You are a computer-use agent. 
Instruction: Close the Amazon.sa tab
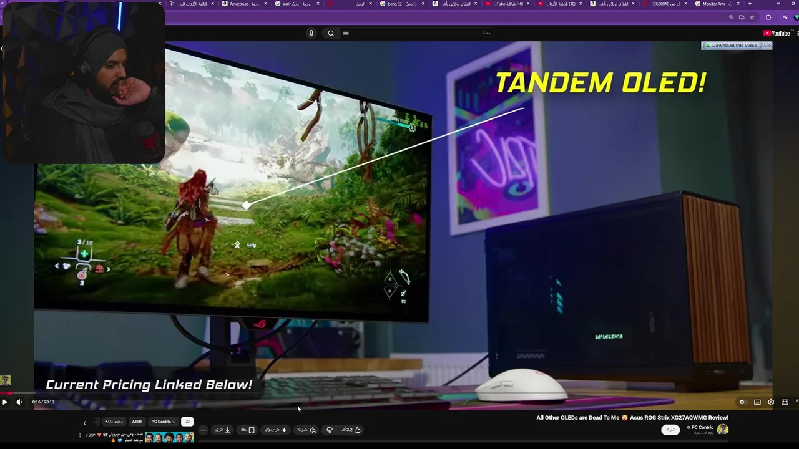[265, 4]
